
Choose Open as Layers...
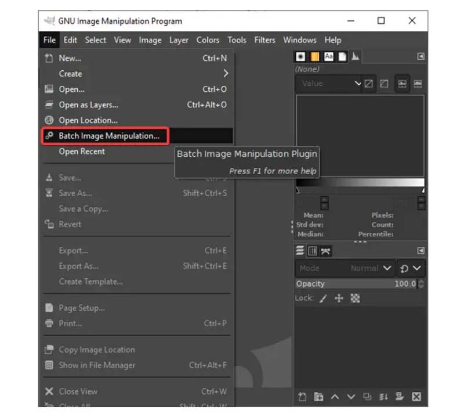pyautogui.click(x=136, y=105)
